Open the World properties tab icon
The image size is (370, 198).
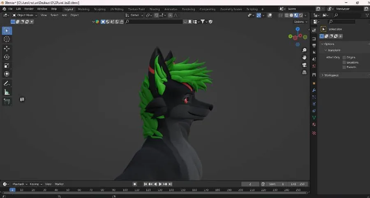314,66
